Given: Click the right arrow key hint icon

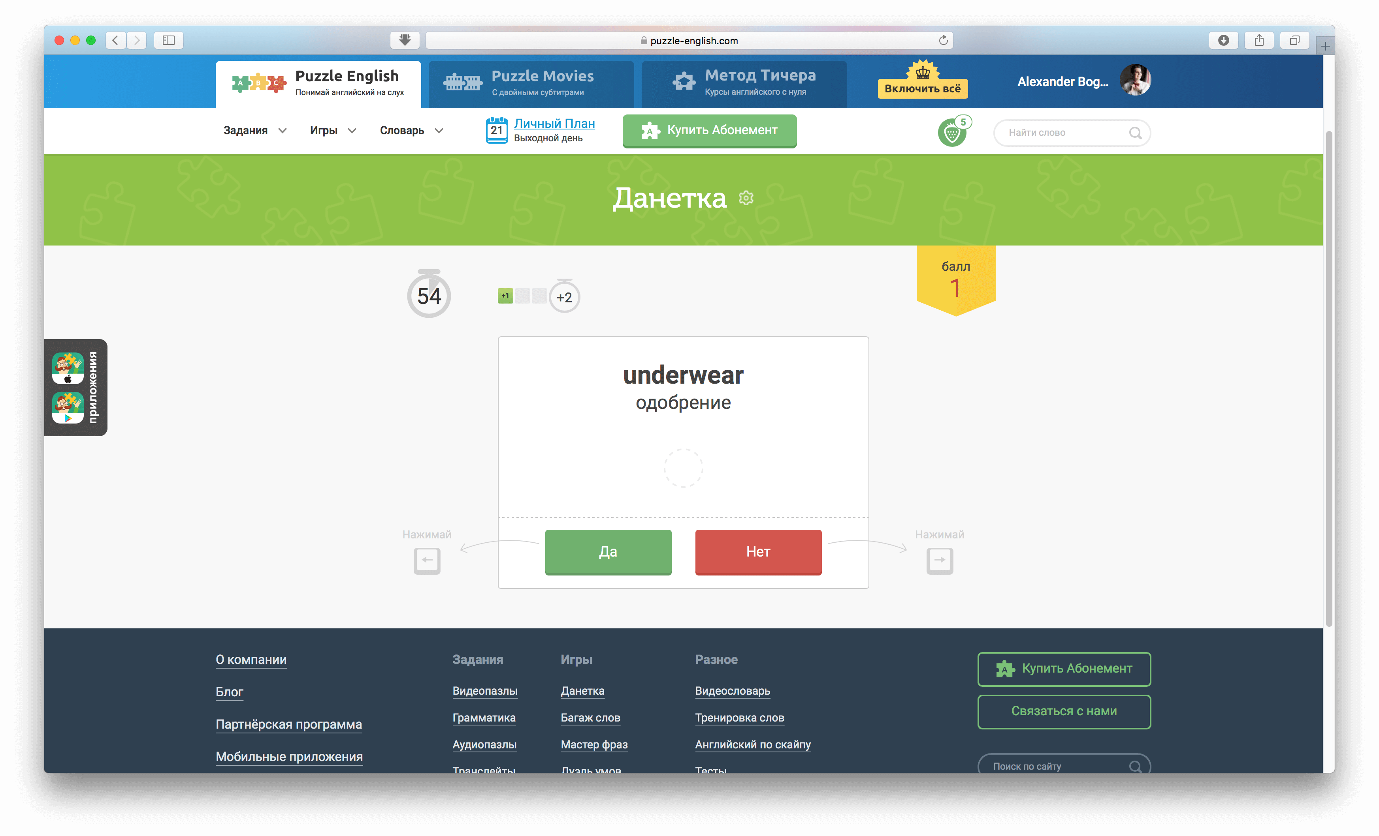Looking at the screenshot, I should point(940,560).
